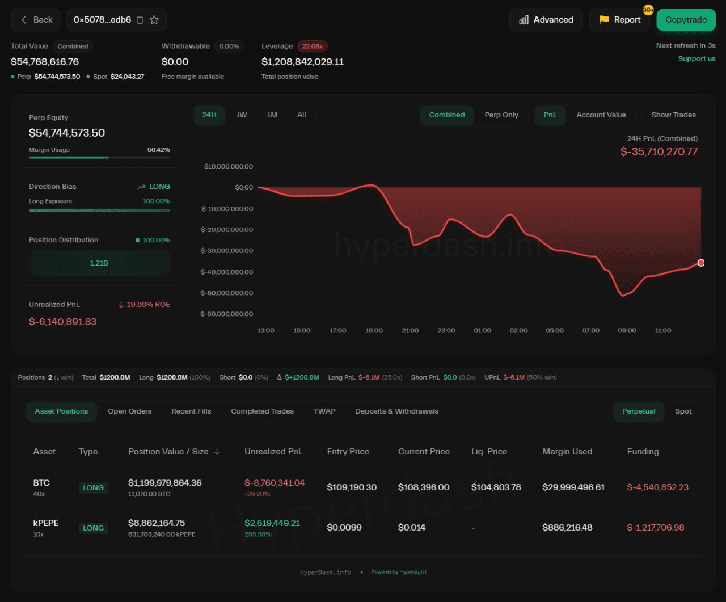This screenshot has width=726, height=602.
Task: Click sort arrow on Position Value column
Action: pos(217,452)
